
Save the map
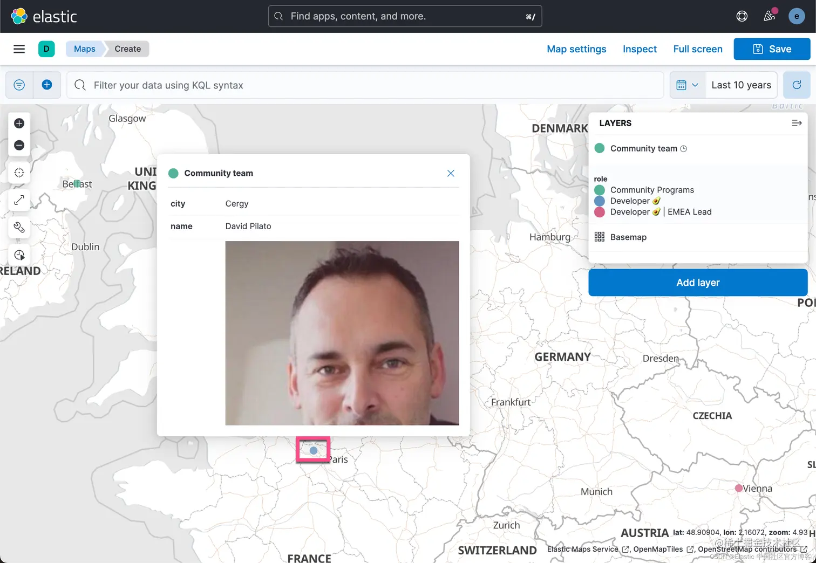772,49
